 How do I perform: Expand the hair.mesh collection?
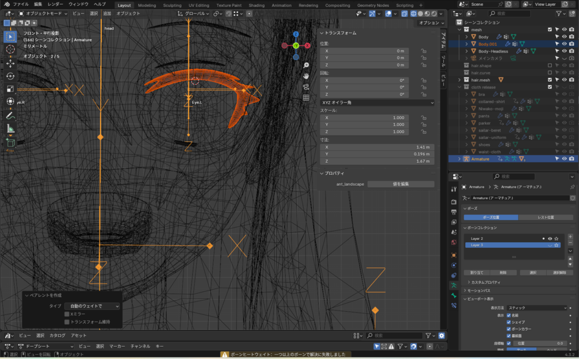pos(460,80)
